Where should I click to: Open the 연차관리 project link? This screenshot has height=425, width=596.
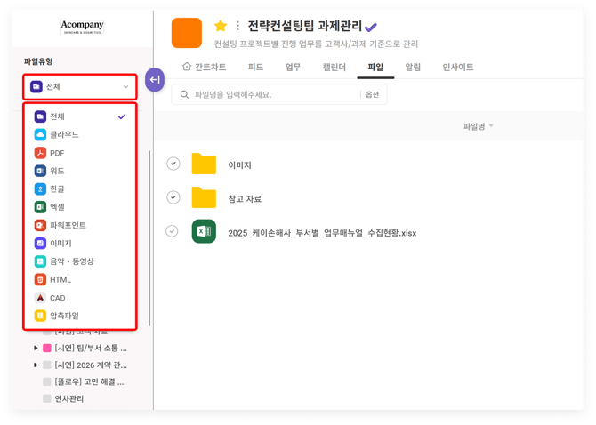tap(69, 399)
